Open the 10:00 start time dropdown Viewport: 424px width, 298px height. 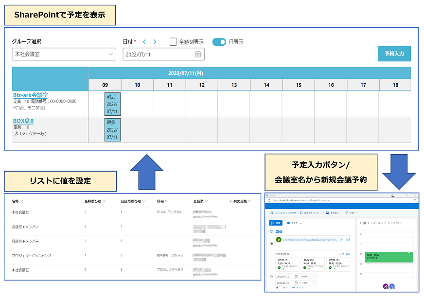pyautogui.click(x=309, y=277)
